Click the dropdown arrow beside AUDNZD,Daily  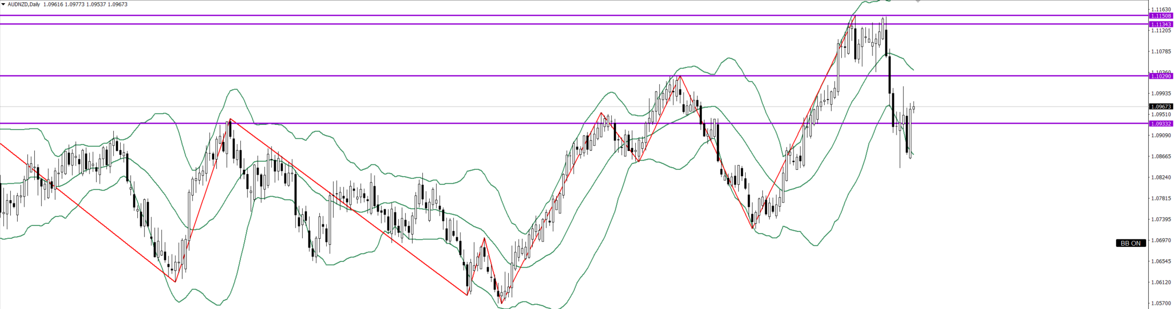[x=3, y=4]
